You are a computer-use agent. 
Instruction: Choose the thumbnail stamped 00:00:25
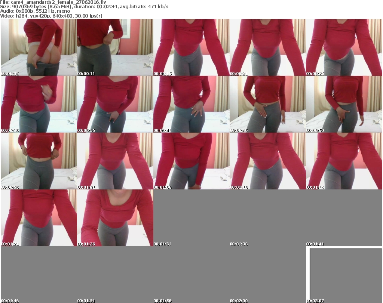point(344,47)
